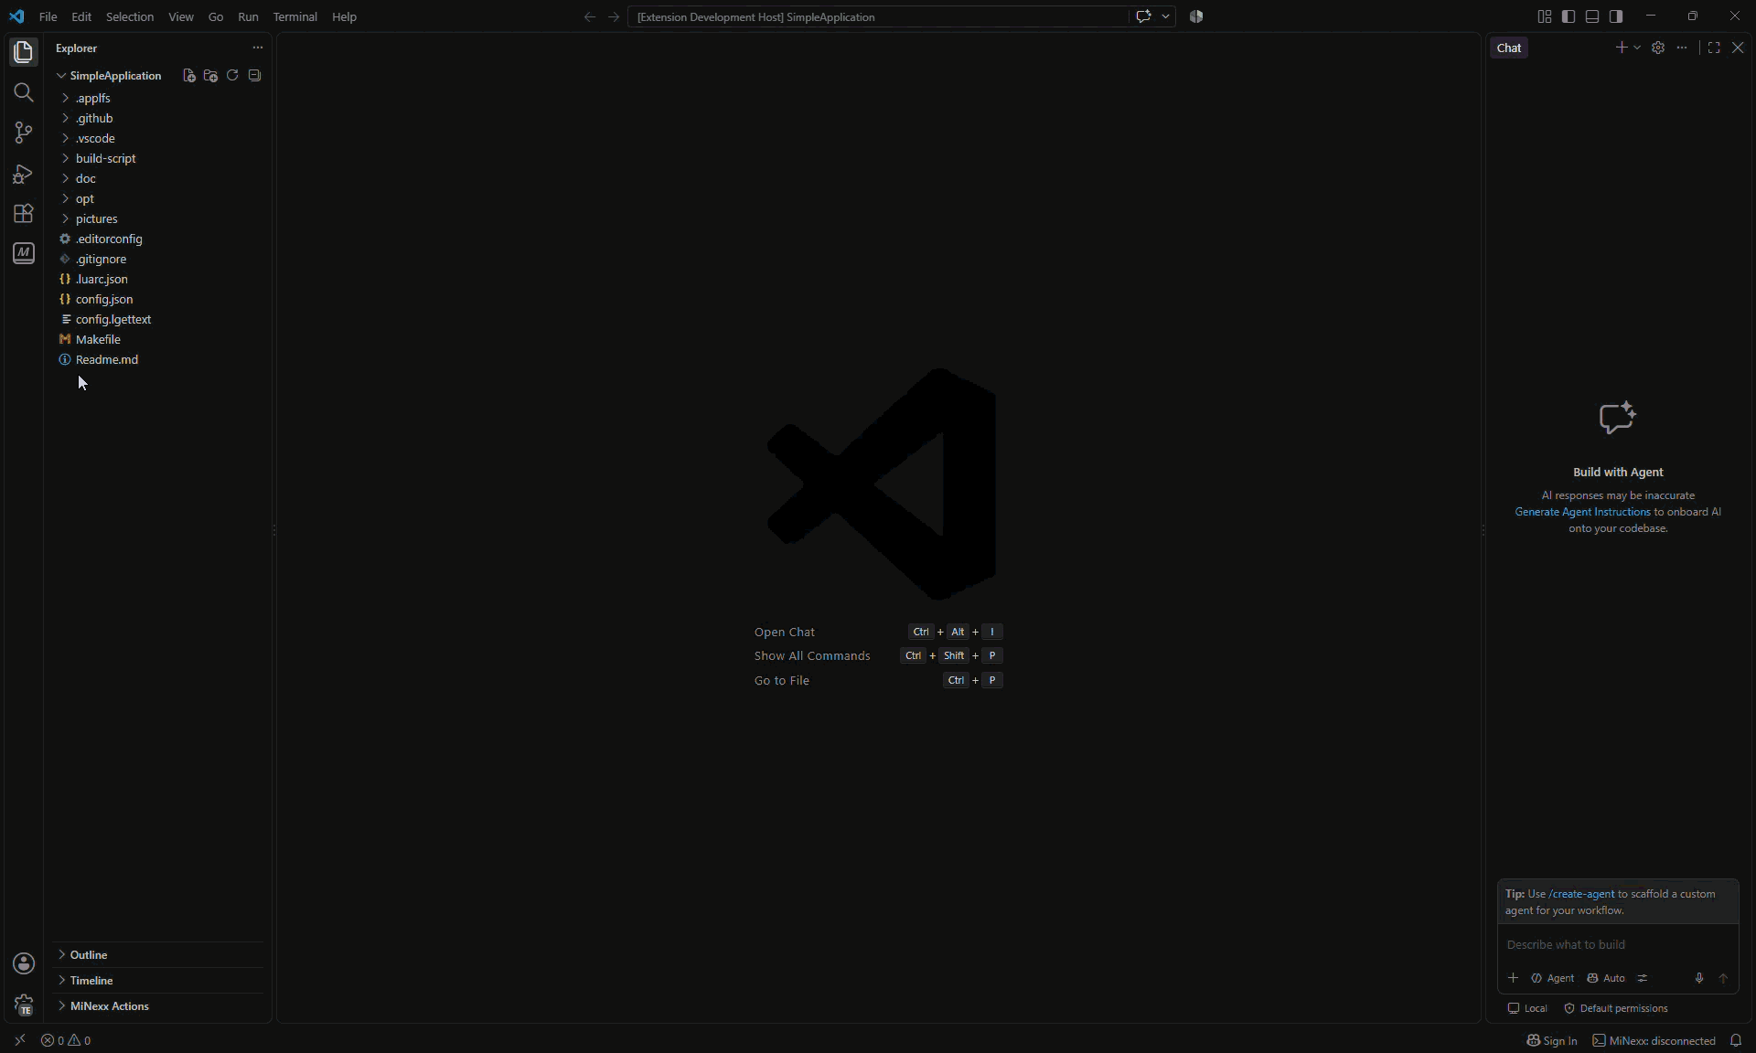The image size is (1756, 1053).
Task: Collapse all folders in Explorer
Action: [254, 76]
